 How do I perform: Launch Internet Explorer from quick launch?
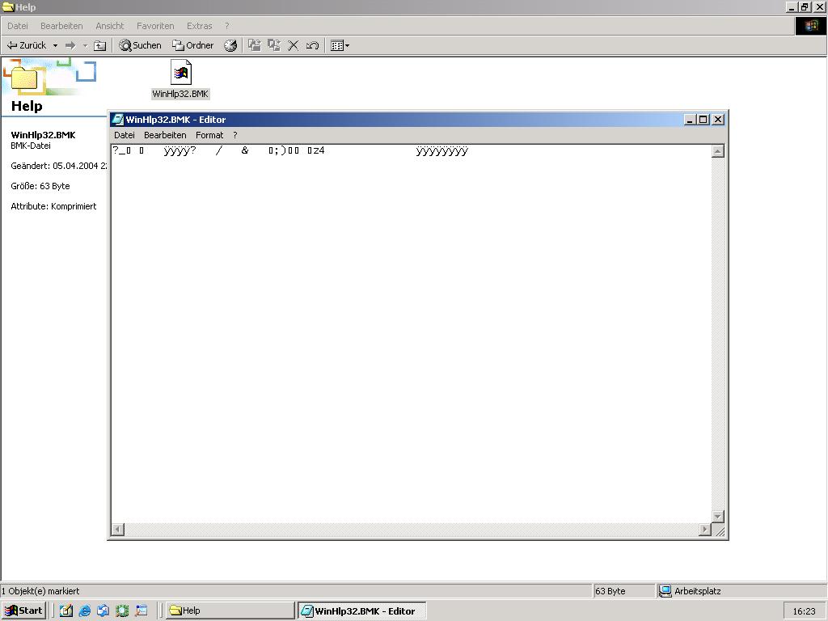click(x=84, y=611)
